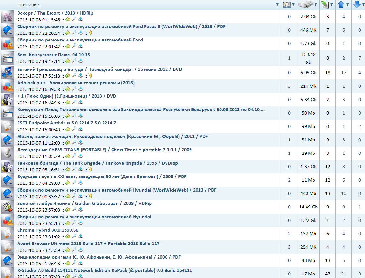365x278 pixels.
Task: Click date 2013-10-07 16:24:23
Action: [x=39, y=103]
